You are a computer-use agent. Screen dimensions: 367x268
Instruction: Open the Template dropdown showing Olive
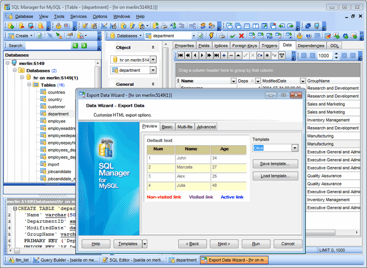coord(295,148)
